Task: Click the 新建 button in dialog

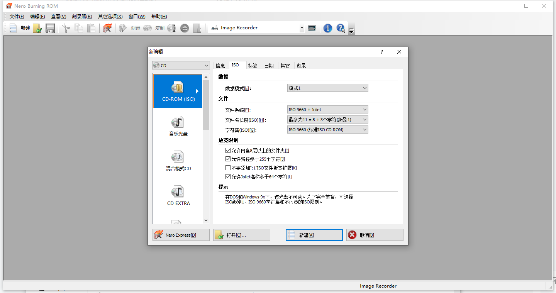Action: pos(314,235)
